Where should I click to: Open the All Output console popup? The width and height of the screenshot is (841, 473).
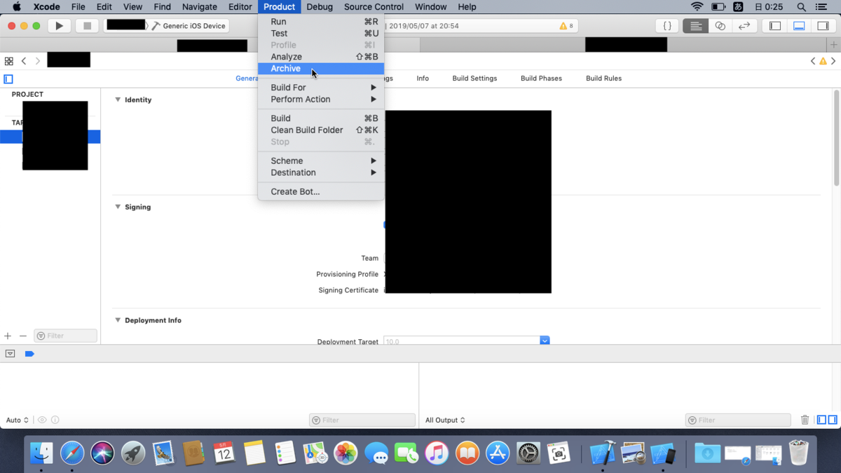coord(445,420)
